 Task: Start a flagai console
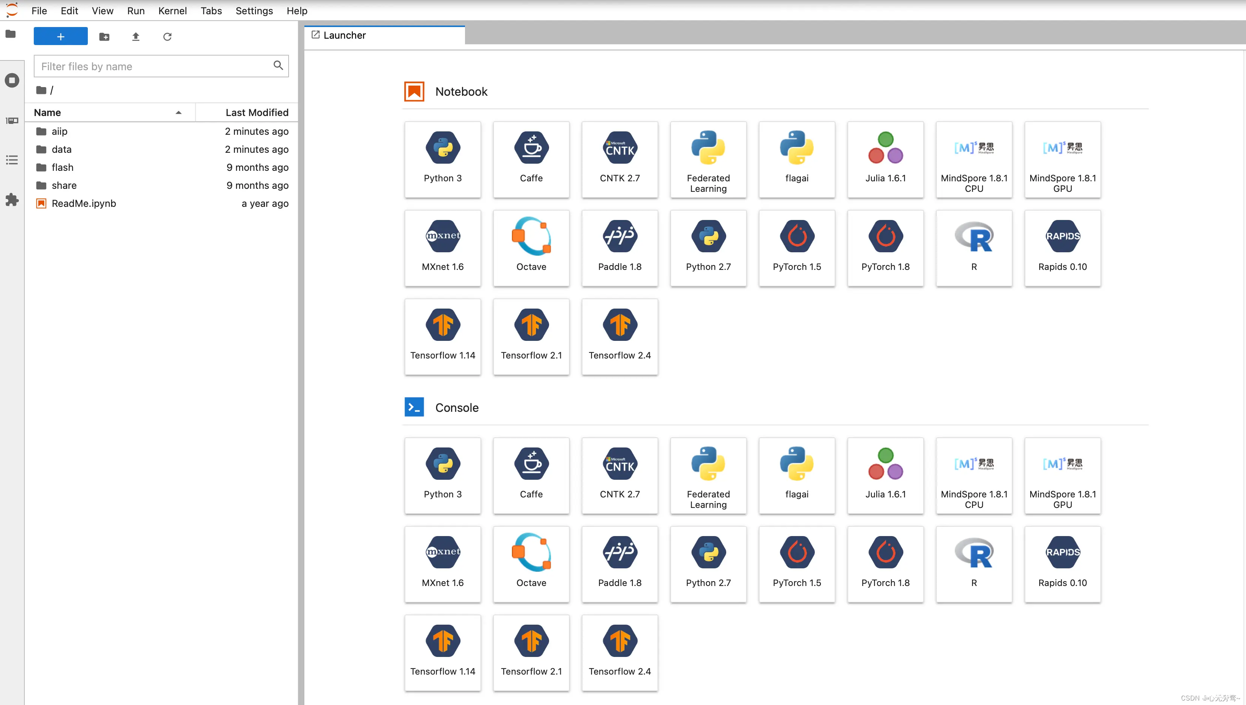click(x=797, y=476)
